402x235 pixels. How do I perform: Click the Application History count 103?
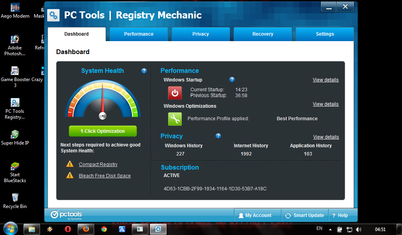pyautogui.click(x=308, y=154)
